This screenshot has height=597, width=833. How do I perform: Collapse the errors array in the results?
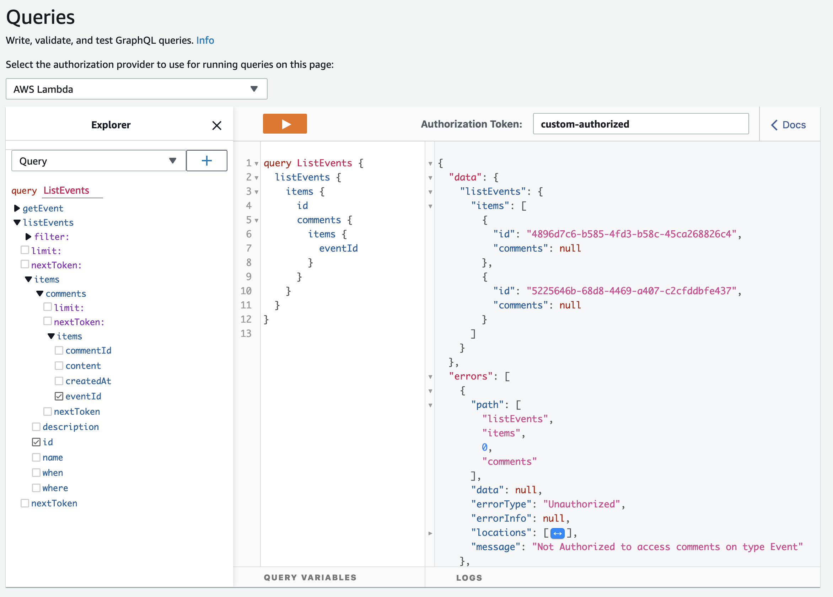(x=430, y=377)
